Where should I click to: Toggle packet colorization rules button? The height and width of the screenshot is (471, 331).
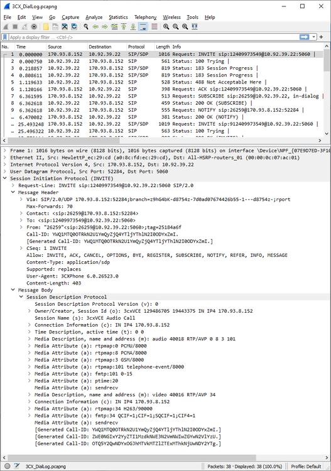tap(154, 27)
